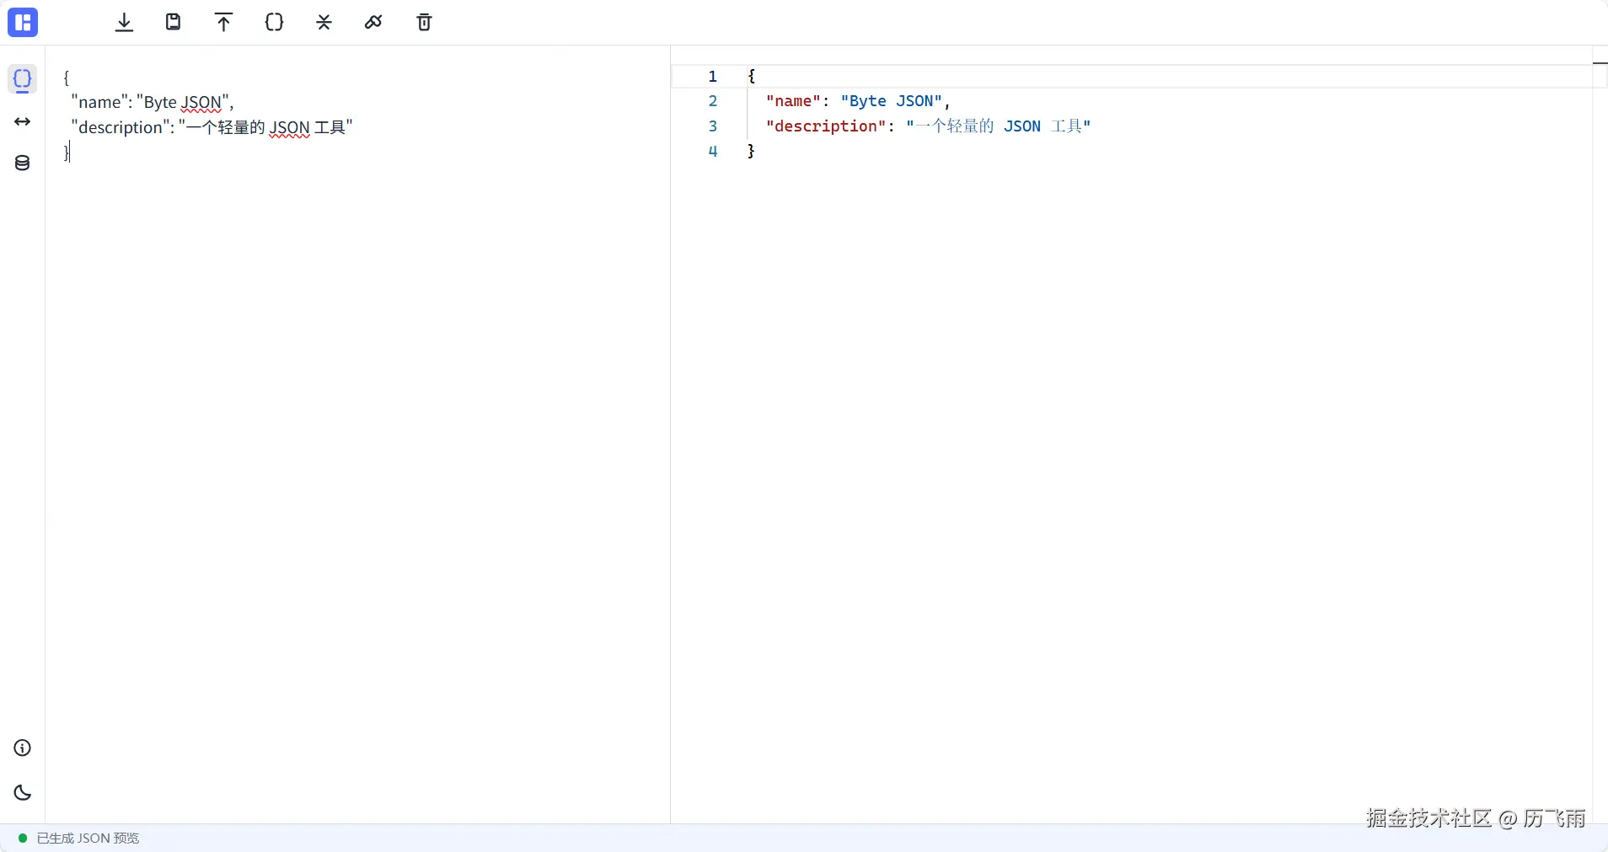Click the right preview vertical scrollbar
This screenshot has height=852, width=1608.
point(1600,421)
